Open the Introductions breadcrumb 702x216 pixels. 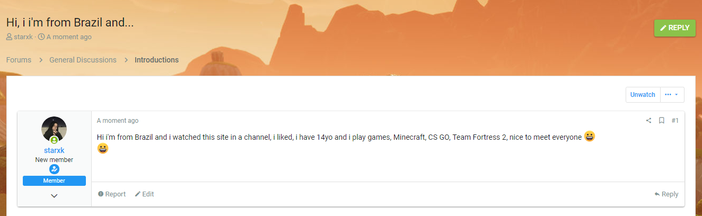[x=156, y=60]
